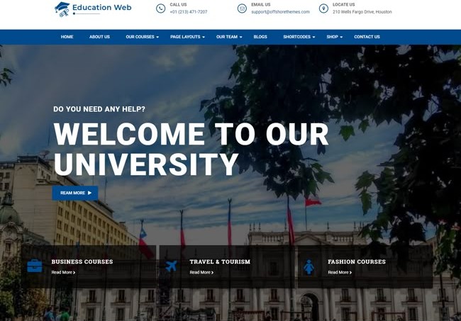Open the Contact Us page
Screen dimensions: 461x321
coord(367,37)
